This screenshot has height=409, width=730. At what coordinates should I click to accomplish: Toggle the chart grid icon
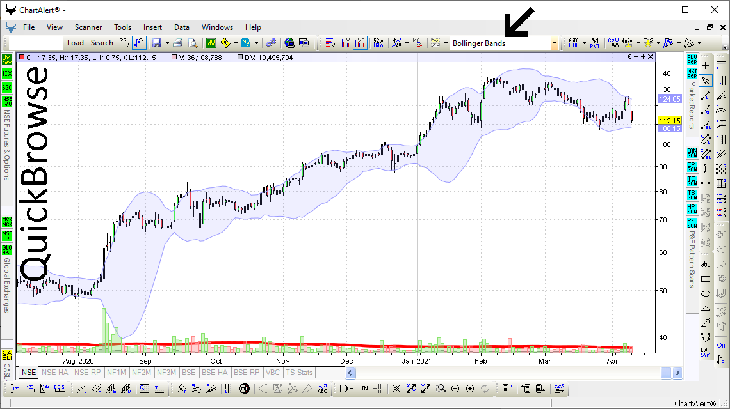[378, 389]
